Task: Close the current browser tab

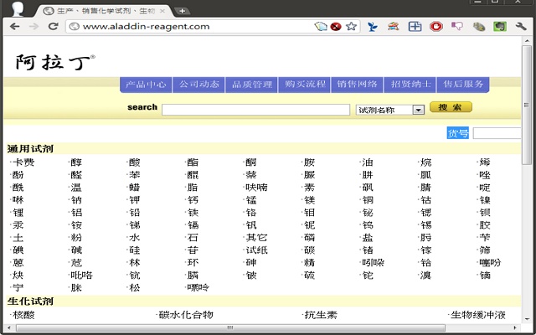Action: click(x=162, y=11)
